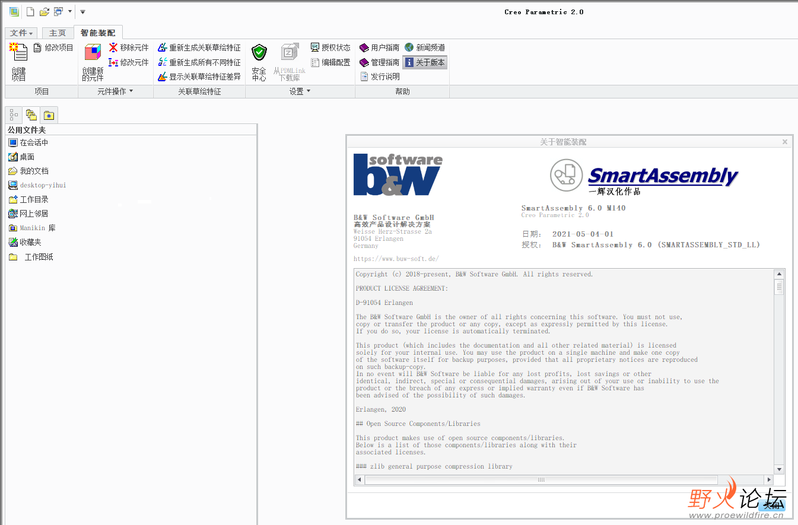Click 重新生成所有不同特征 in the ribbon
798x525 pixels.
tap(199, 62)
